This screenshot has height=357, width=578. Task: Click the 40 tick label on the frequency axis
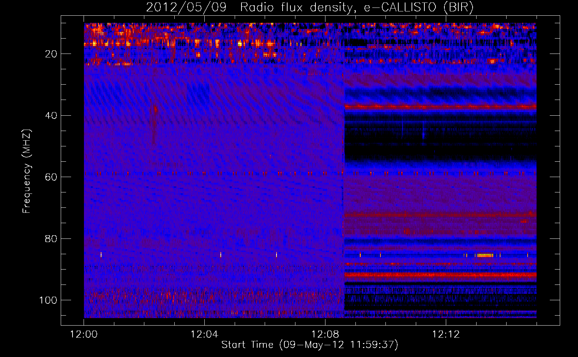pyautogui.click(x=51, y=115)
